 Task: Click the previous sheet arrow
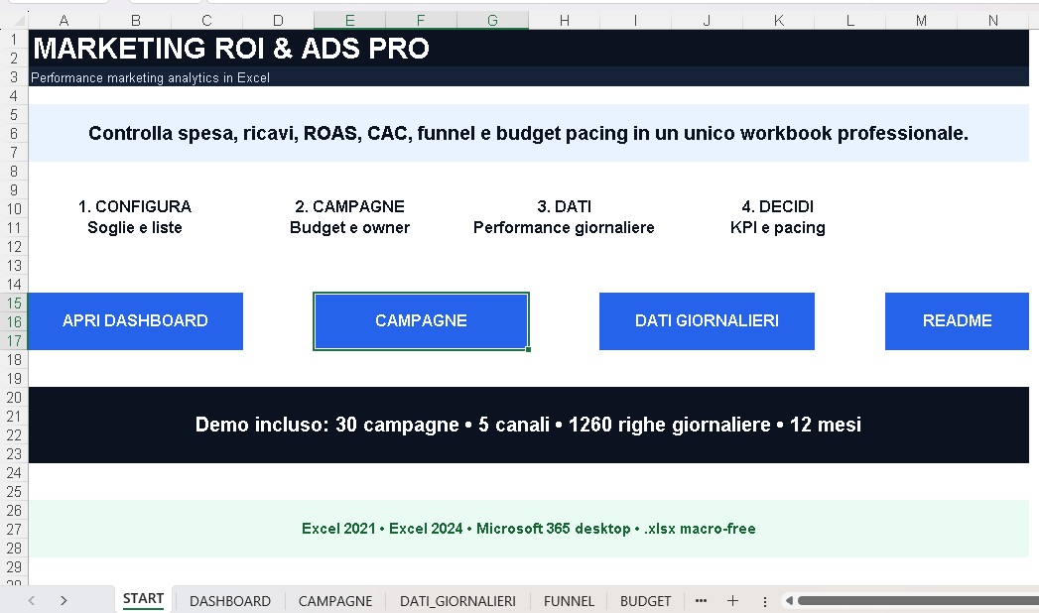31,601
